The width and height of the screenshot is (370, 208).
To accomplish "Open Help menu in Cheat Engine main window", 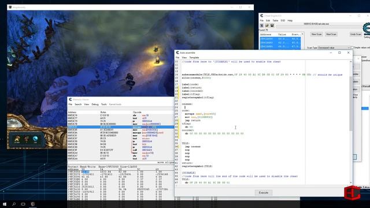I will [290, 21].
